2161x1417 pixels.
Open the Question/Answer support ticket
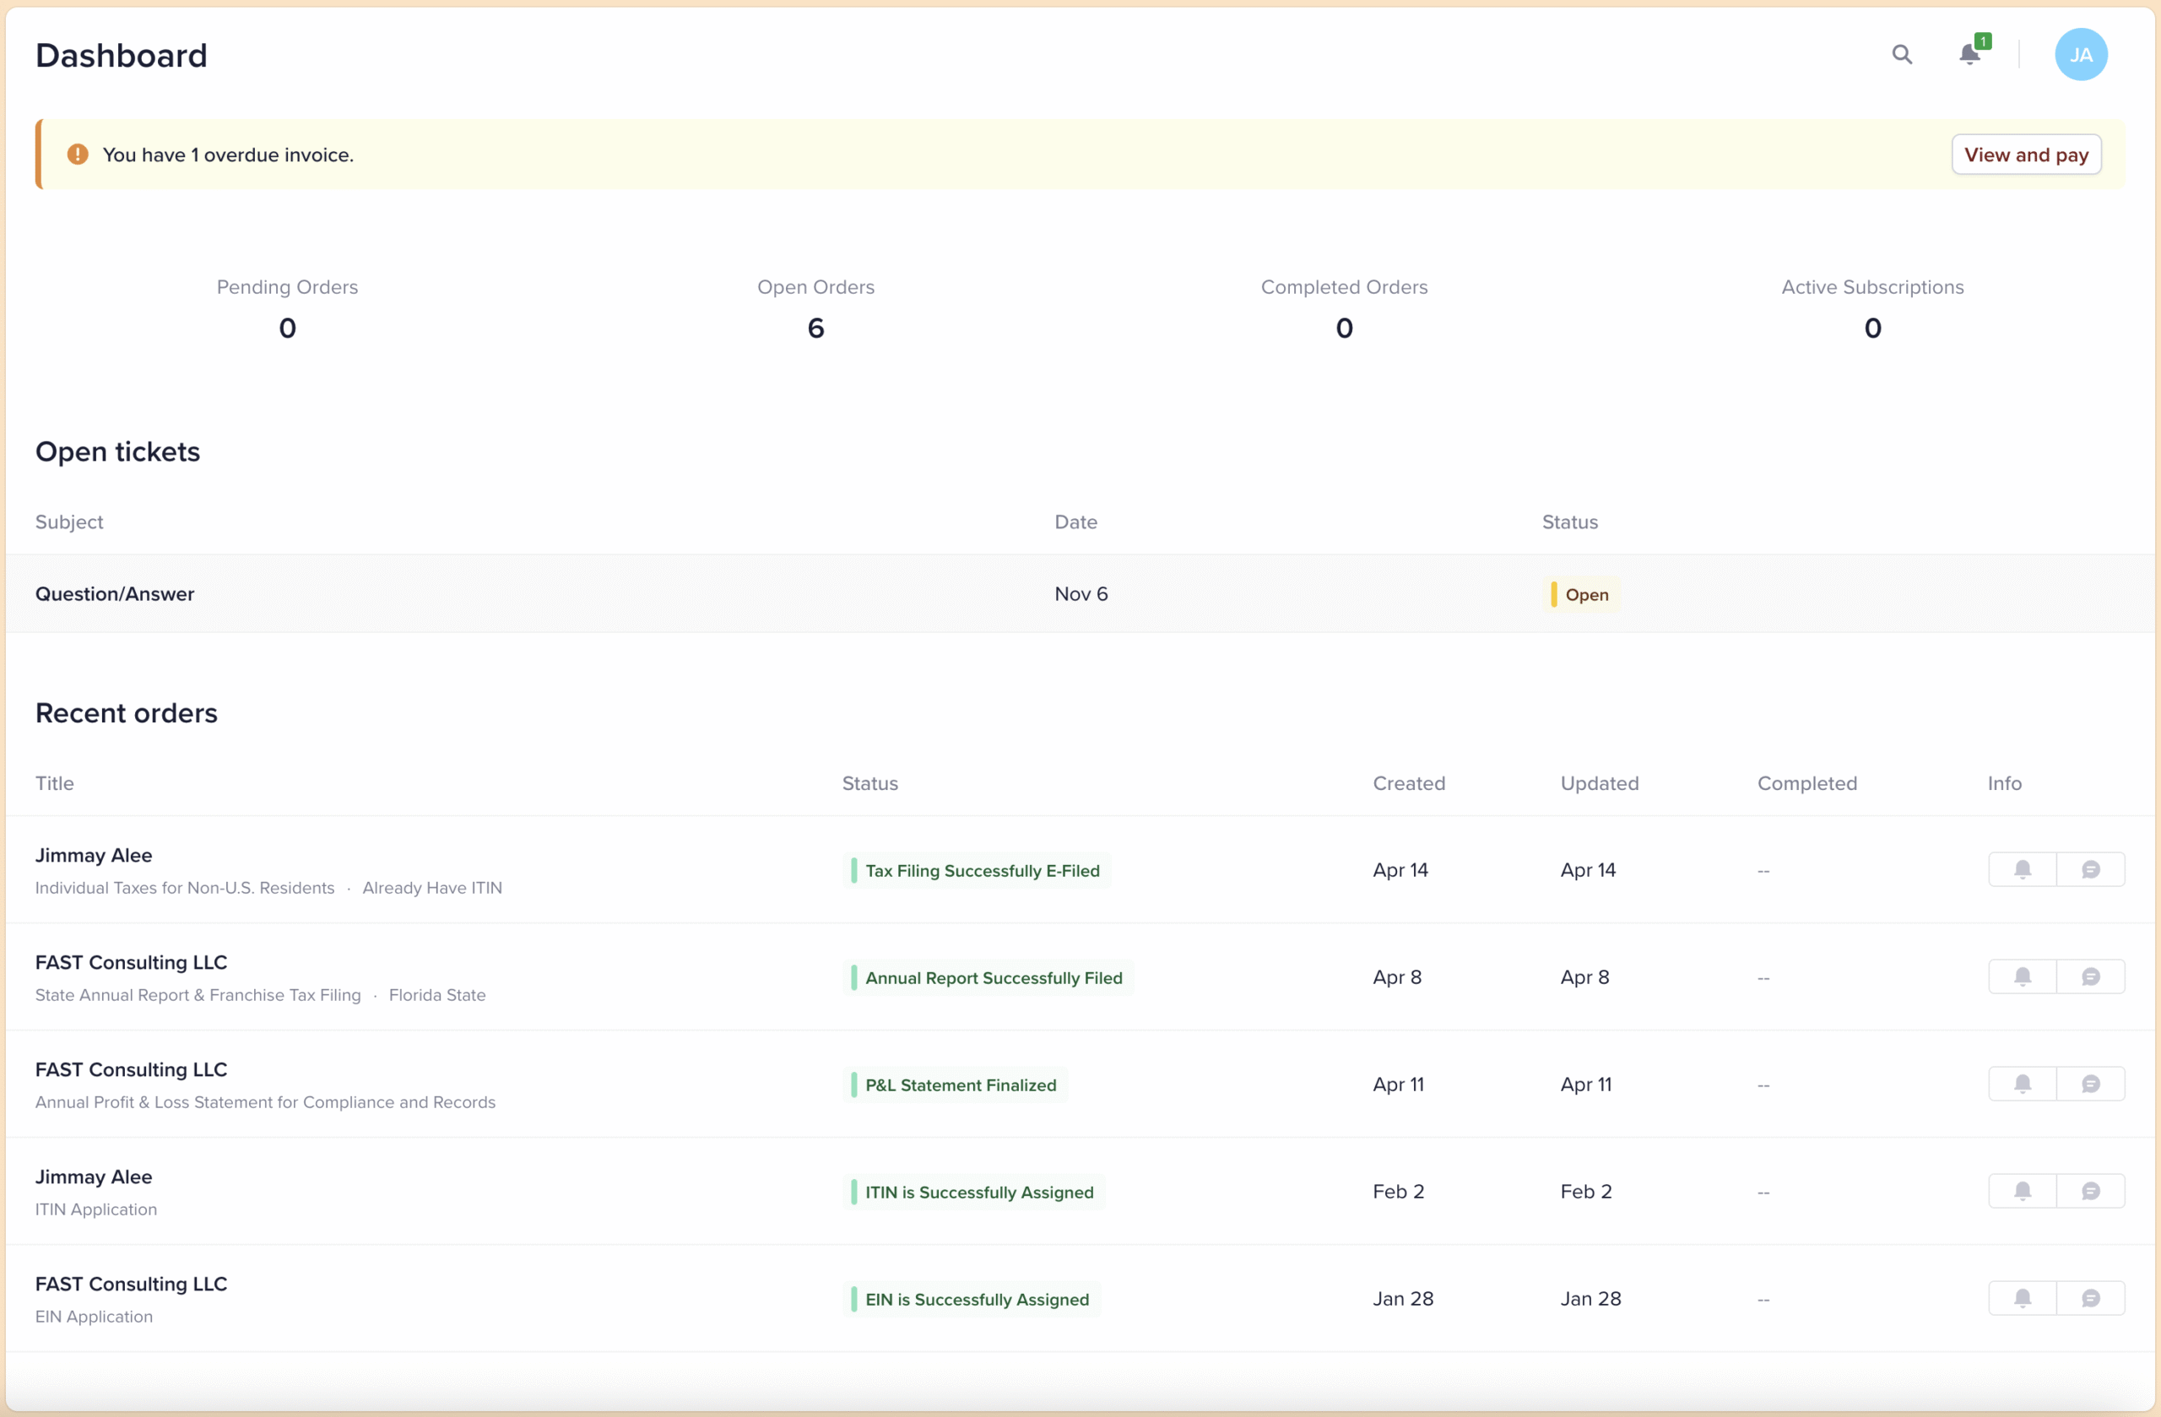click(115, 593)
